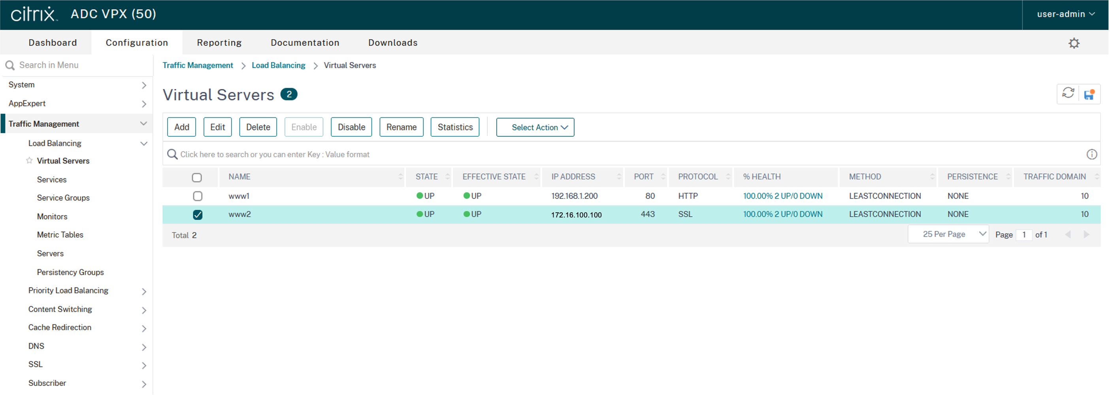Viewport: 1110px width, 395px height.
Task: Click the star icon beside Virtual Servers
Action: 29,161
